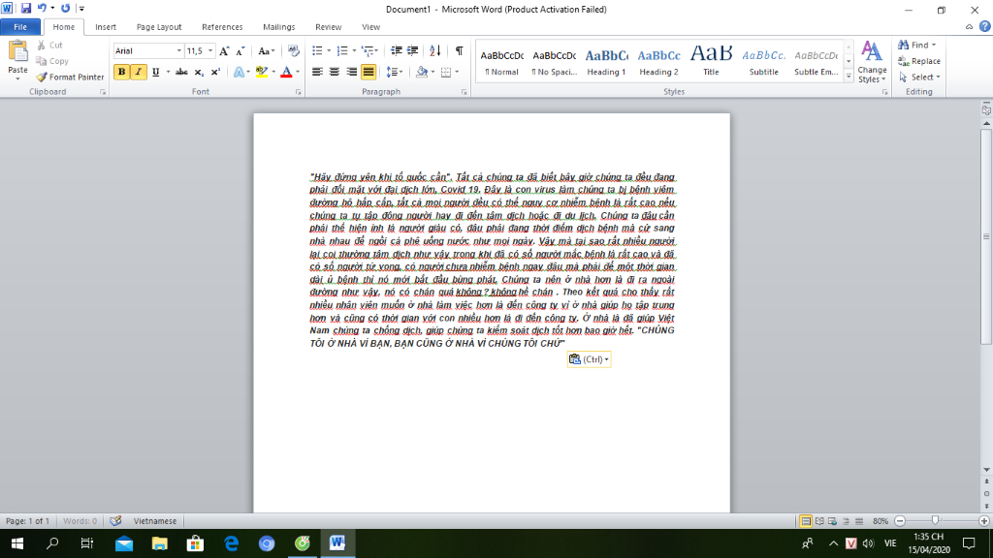Open the File tab
993x558 pixels.
click(x=20, y=27)
